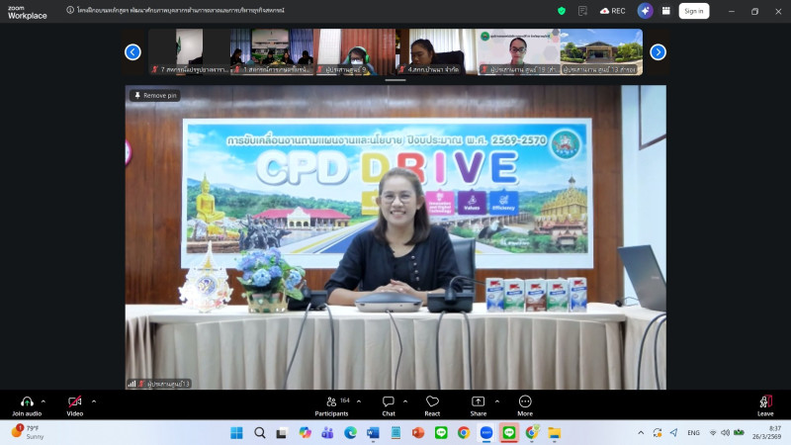Click the REC recording indicator

[x=612, y=11]
